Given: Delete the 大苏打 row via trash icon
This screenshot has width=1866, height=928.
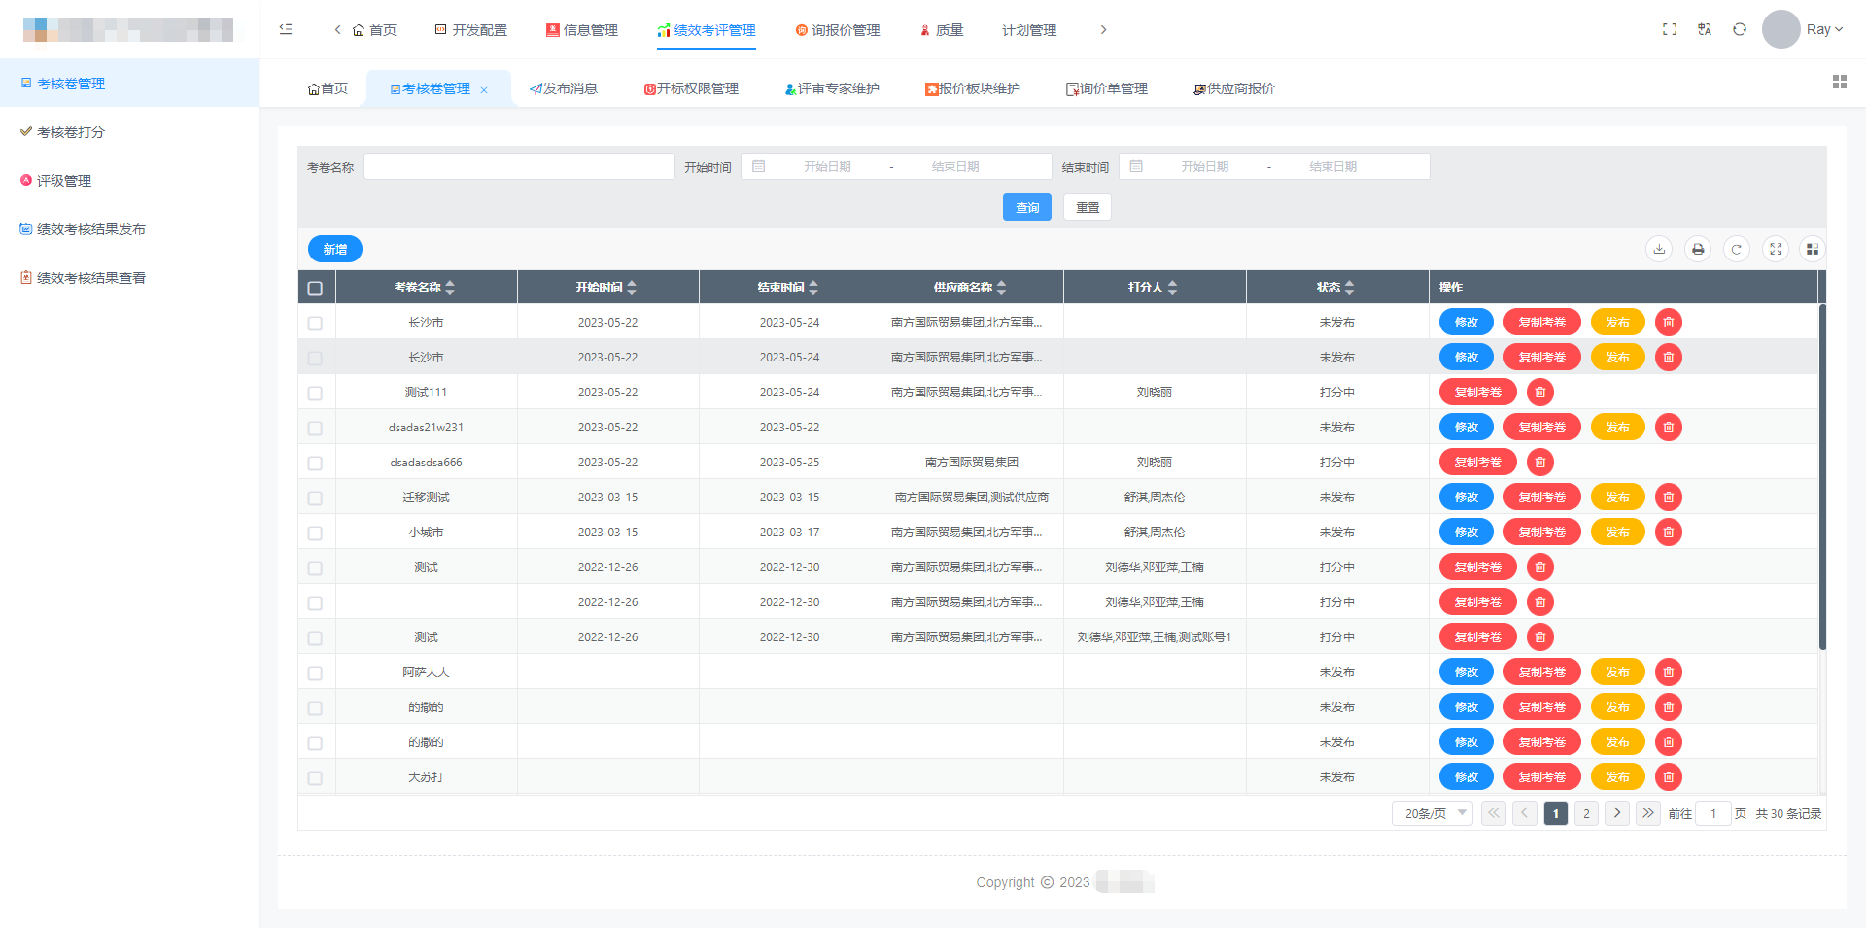Looking at the screenshot, I should pyautogui.click(x=1669, y=777).
